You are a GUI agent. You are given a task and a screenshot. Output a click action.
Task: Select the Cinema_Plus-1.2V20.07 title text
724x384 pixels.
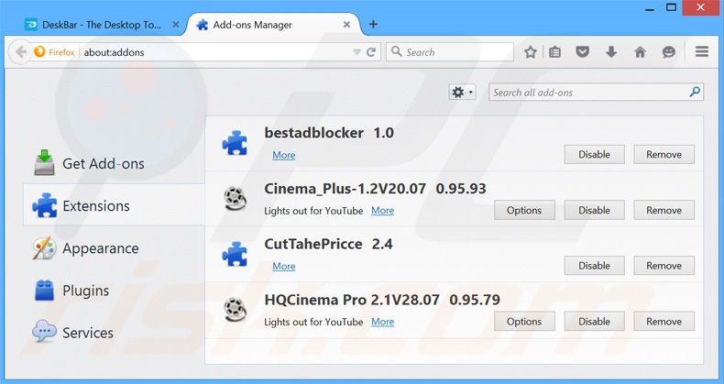coord(345,189)
